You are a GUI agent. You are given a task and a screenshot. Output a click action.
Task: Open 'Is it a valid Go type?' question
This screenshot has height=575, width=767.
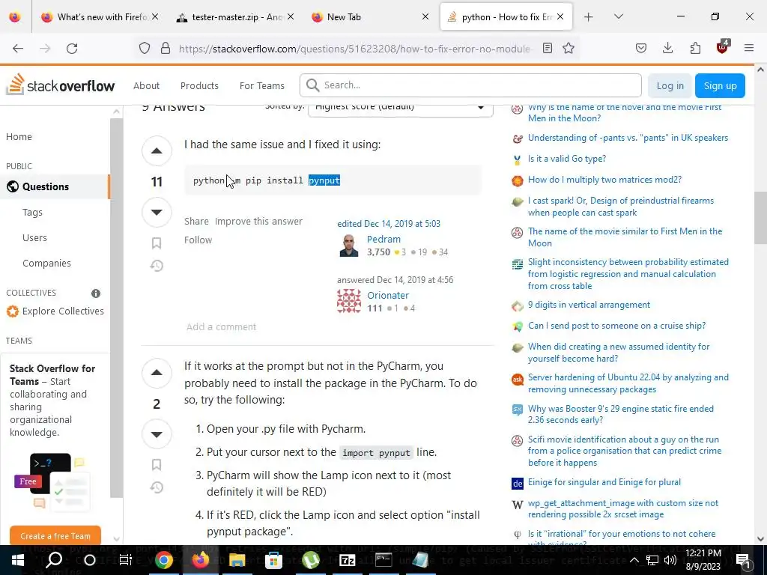pyautogui.click(x=567, y=159)
